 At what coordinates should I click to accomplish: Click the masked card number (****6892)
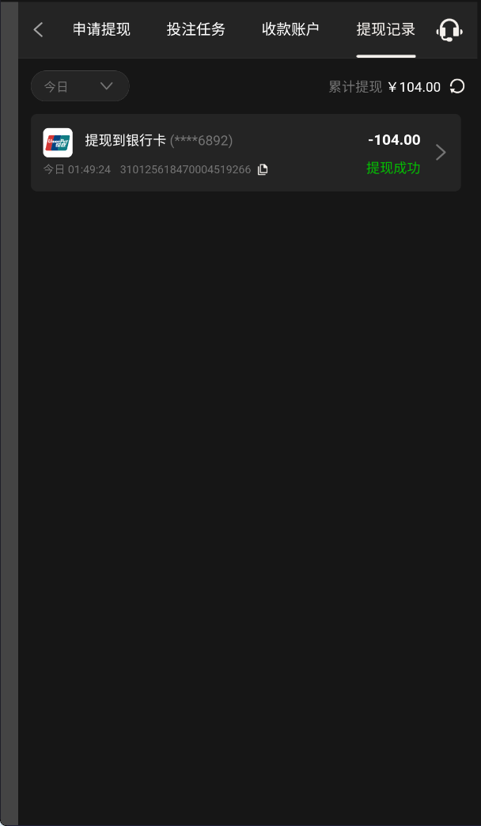tap(201, 141)
